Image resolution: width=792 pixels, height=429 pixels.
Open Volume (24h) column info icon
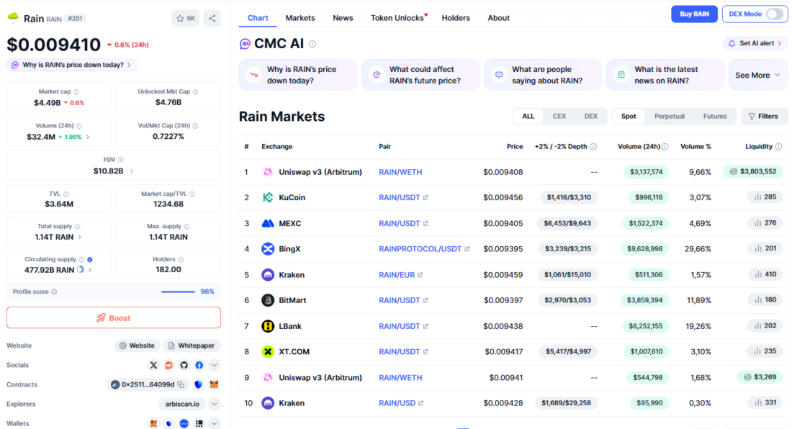[665, 147]
